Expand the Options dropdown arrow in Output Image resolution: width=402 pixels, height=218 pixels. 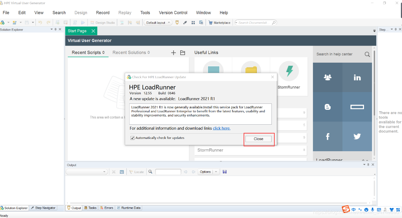tap(216, 172)
